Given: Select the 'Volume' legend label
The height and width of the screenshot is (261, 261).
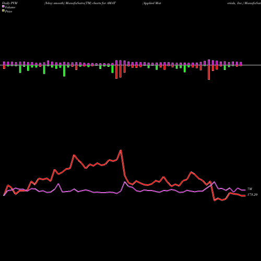Looking at the screenshot, I should click(10, 7).
